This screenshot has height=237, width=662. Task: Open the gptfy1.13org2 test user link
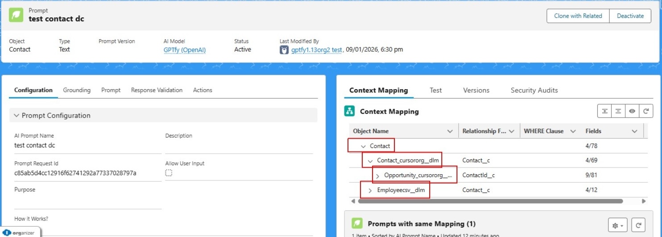pos(317,50)
